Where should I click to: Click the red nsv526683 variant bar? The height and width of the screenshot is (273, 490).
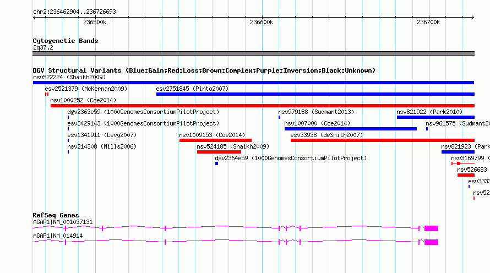tap(466, 175)
